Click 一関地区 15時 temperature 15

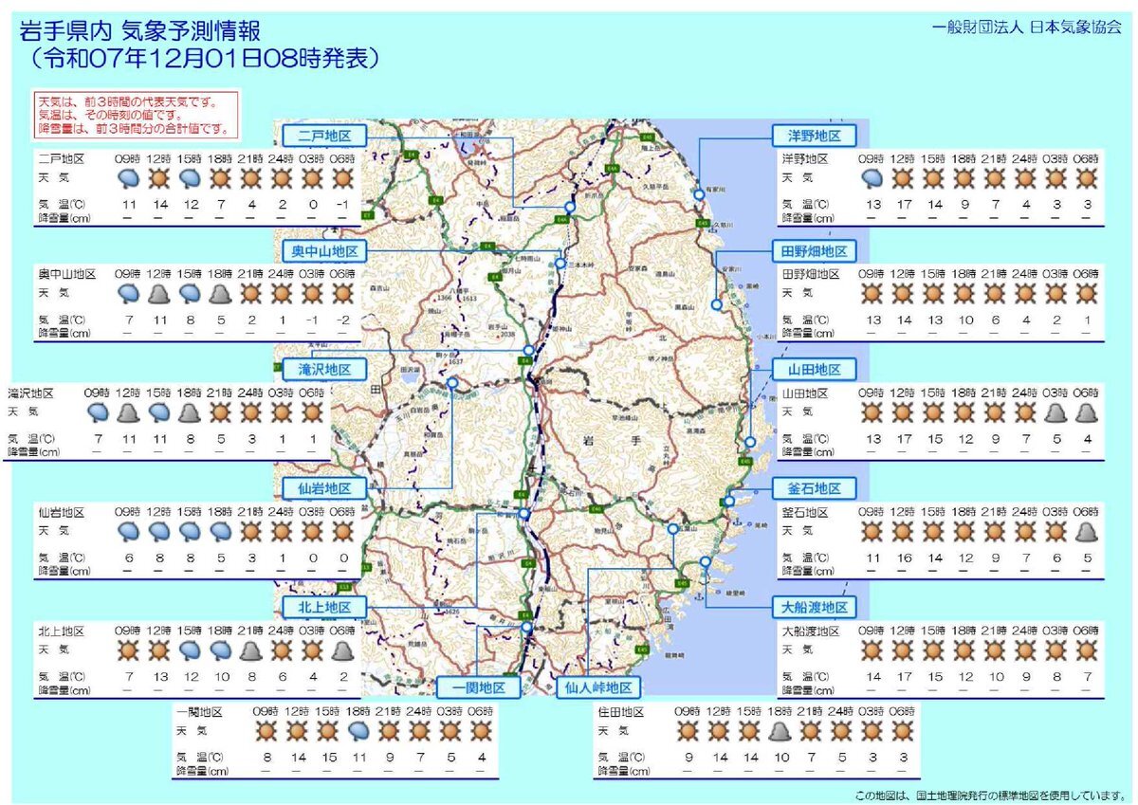click(x=328, y=758)
